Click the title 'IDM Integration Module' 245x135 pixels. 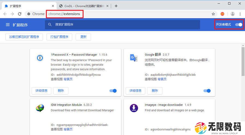click(x=66, y=105)
